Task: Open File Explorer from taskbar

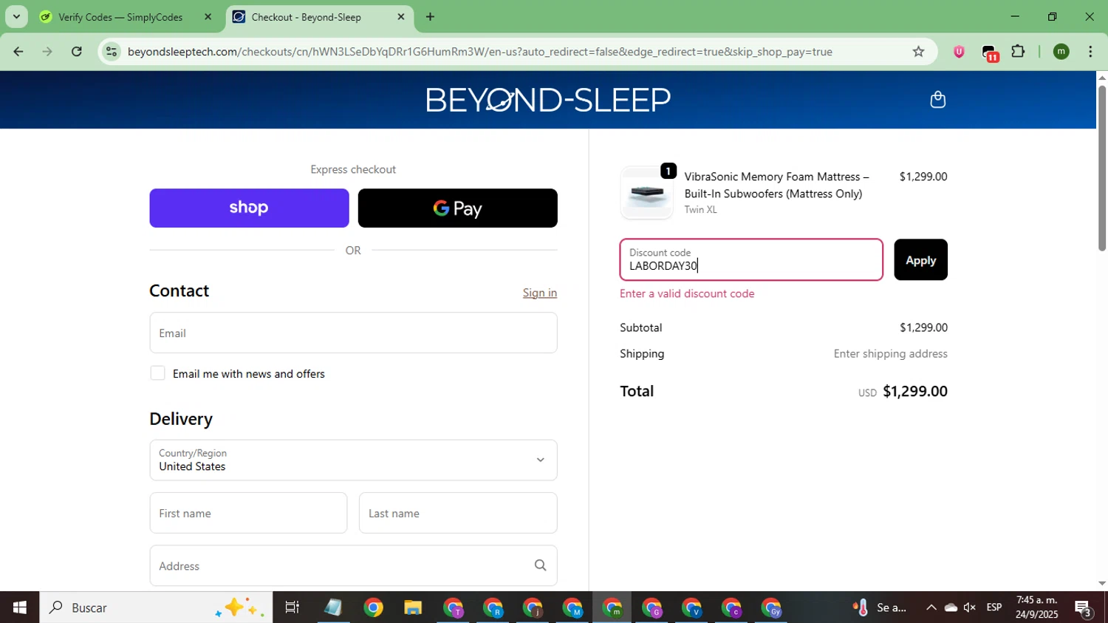Action: [413, 607]
